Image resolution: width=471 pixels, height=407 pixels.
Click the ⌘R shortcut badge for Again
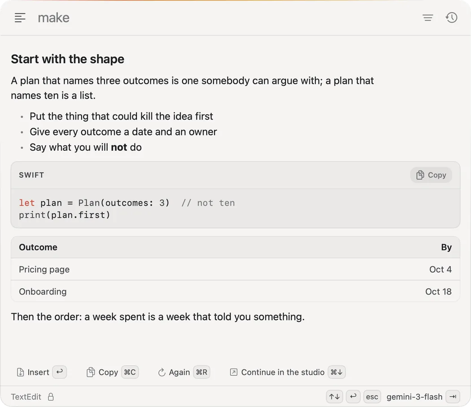201,372
